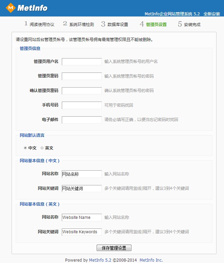
Task: Click the MetInfo logo icon
Action: pos(11,8)
